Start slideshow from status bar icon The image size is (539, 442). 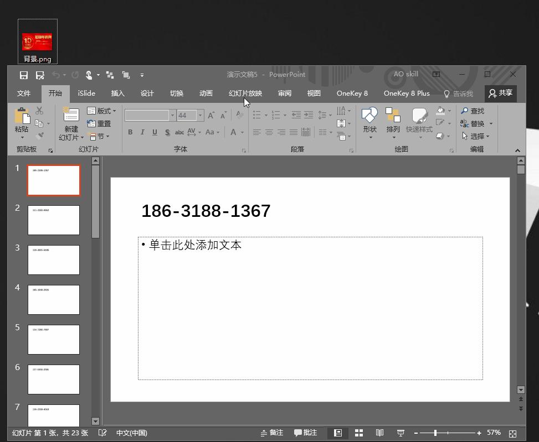[x=401, y=433]
